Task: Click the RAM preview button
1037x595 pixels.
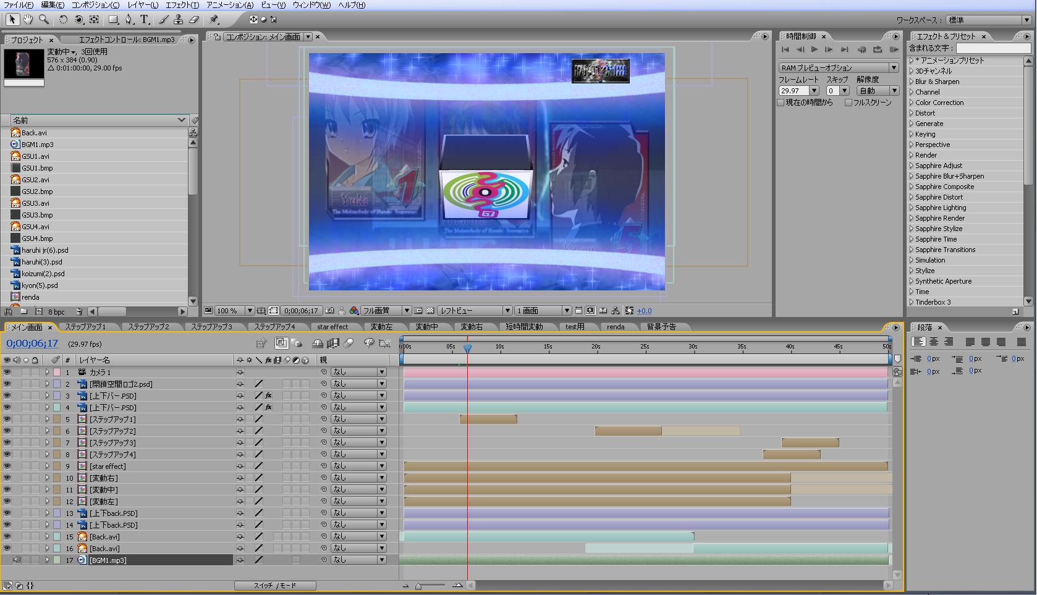Action: click(x=894, y=49)
